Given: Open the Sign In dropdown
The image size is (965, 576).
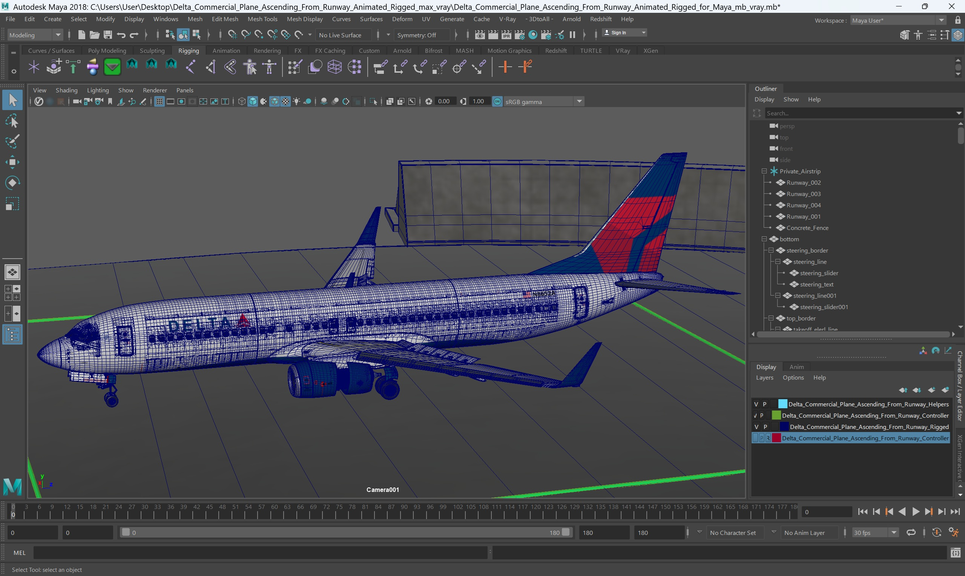Looking at the screenshot, I should (x=624, y=32).
